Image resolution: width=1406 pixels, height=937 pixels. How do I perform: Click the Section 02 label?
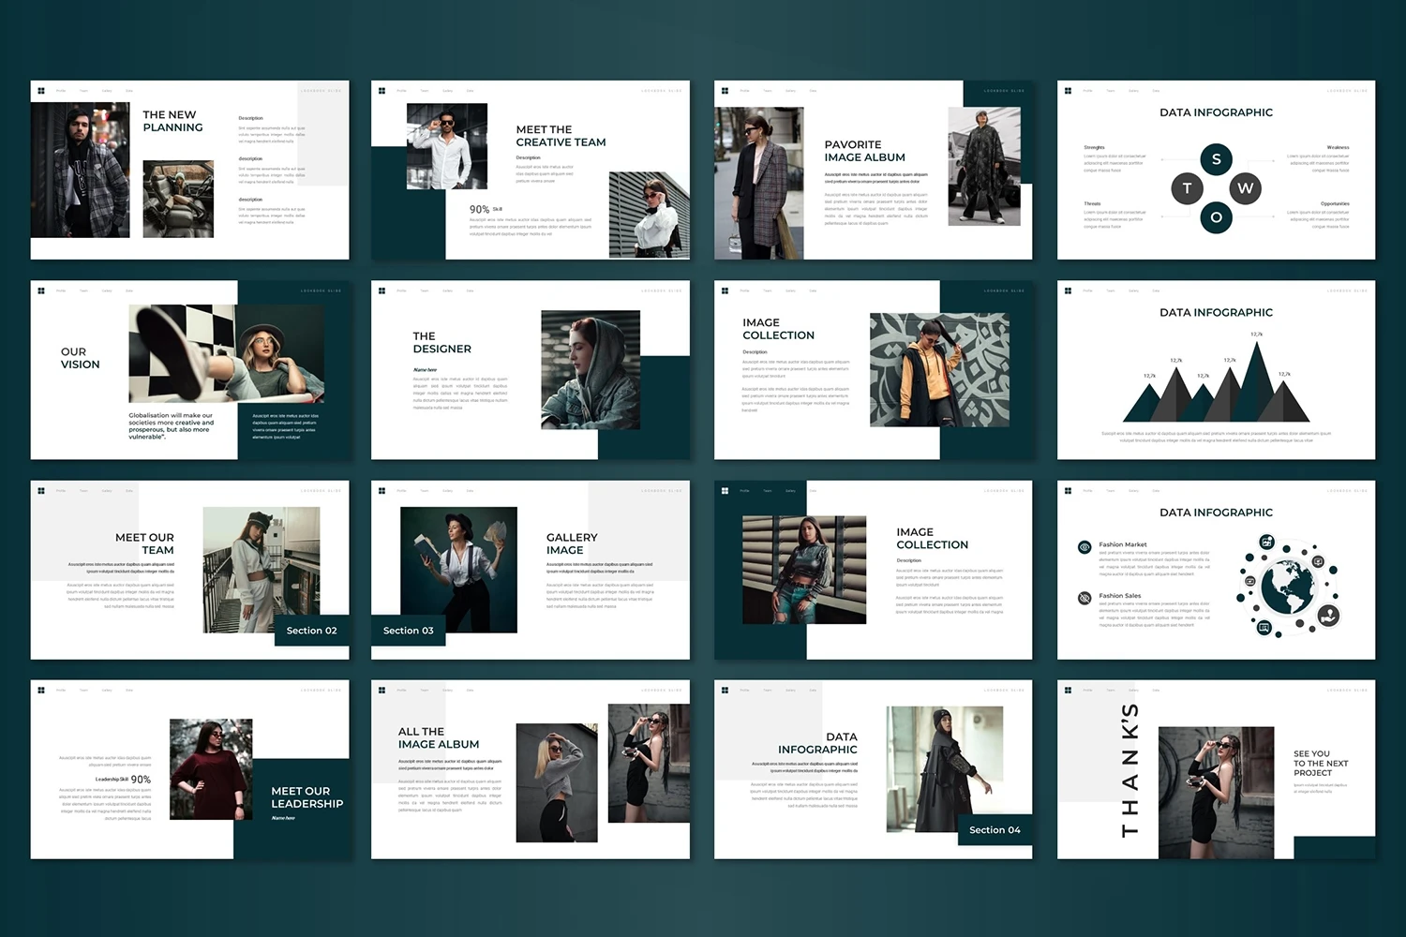coord(311,631)
